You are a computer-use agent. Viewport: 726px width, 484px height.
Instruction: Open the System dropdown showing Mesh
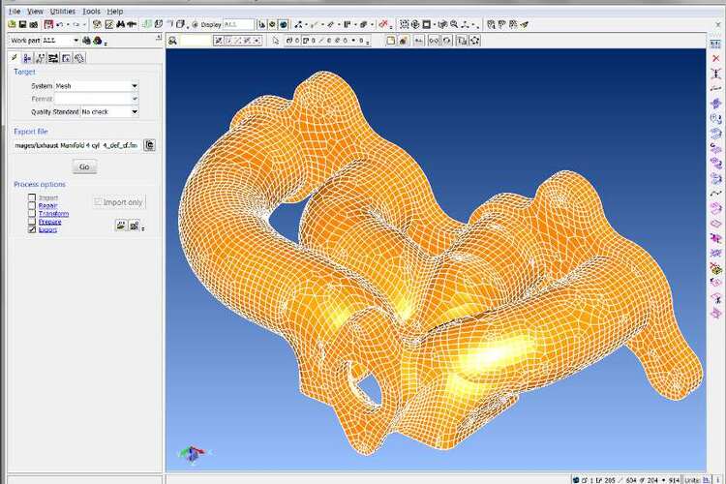pyautogui.click(x=135, y=86)
